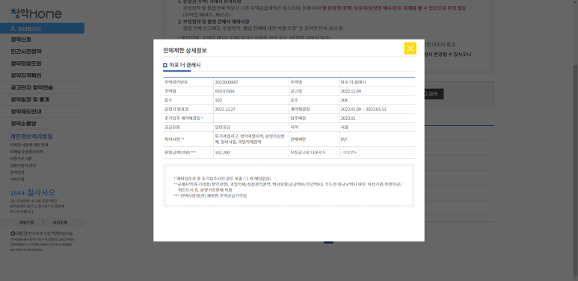Screen dimensions: 578x281
Task: Open the 청약소통방 menu item
Action: [x=24, y=124]
